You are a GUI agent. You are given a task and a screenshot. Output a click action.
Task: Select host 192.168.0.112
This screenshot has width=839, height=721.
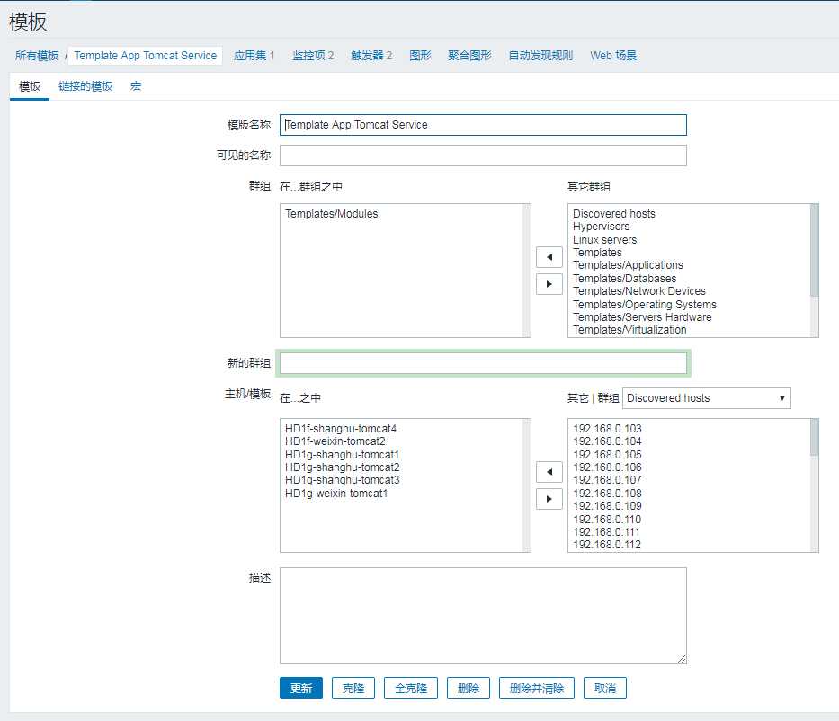(607, 545)
